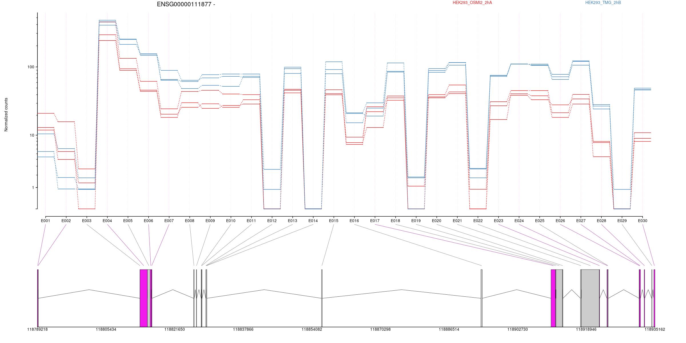Click exon label E030

coord(643,221)
